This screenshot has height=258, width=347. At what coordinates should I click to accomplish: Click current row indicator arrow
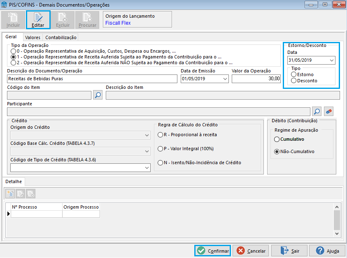8,214
